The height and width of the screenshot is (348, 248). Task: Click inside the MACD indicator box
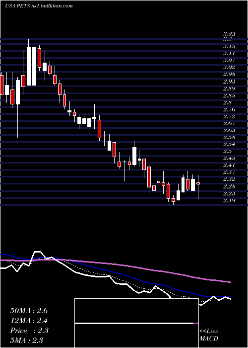point(136,323)
